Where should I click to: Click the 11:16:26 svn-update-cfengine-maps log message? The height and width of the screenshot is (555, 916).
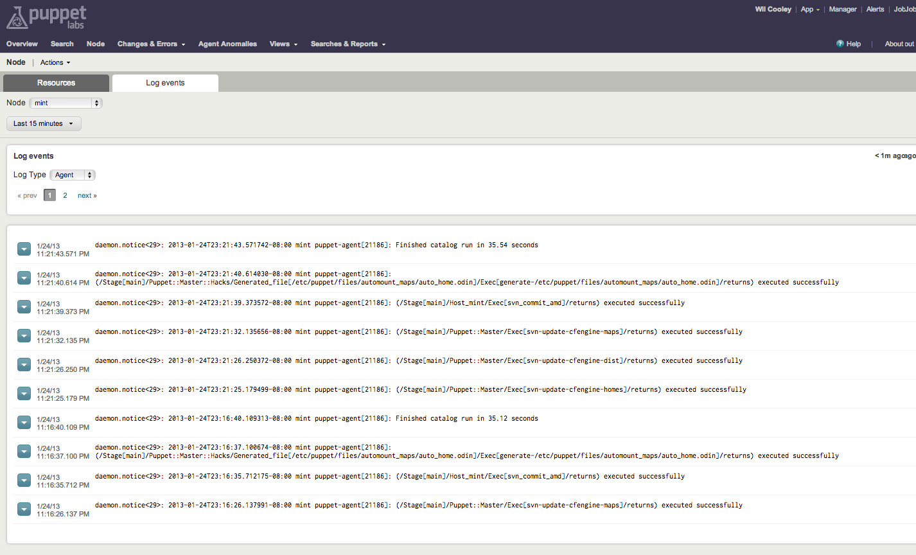pyautogui.click(x=419, y=505)
